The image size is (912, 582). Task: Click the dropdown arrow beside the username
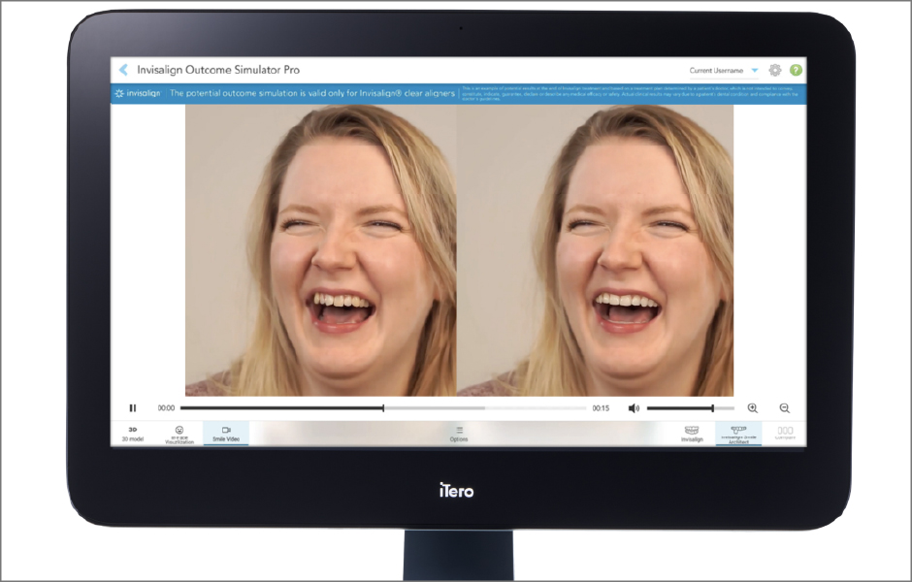coord(755,71)
